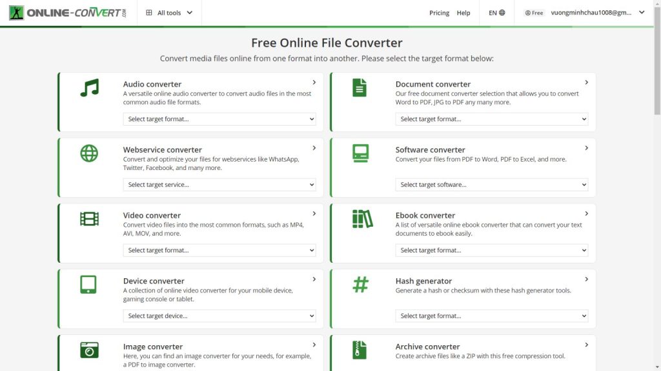Open the All tools menu

click(169, 13)
